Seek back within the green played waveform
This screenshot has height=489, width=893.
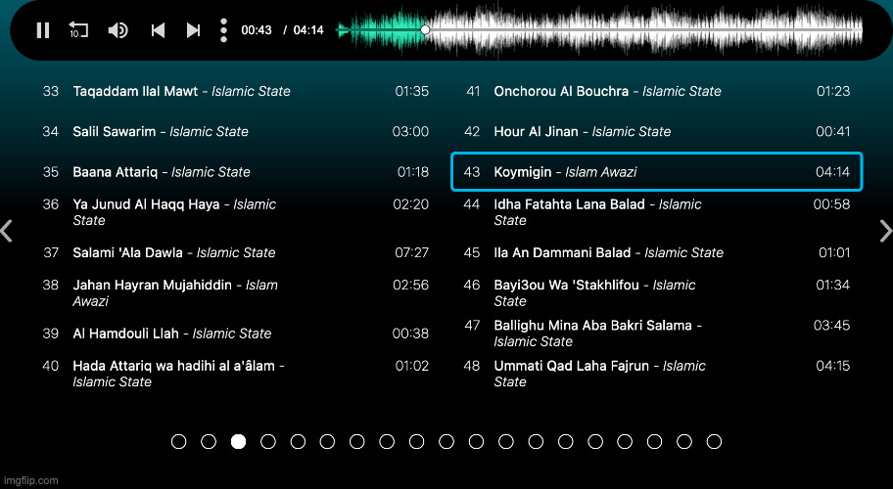(381, 29)
